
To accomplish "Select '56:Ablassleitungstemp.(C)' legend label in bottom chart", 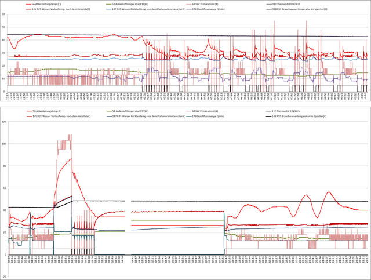I will [47, 111].
